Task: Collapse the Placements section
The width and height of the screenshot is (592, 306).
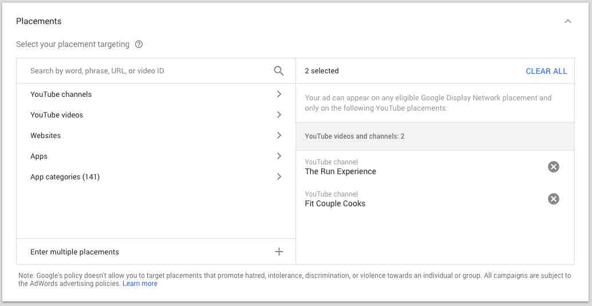Action: point(567,22)
